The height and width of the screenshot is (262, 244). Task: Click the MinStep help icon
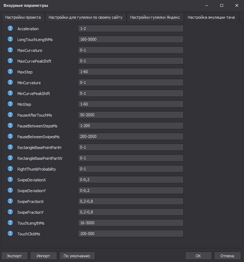[10, 104]
